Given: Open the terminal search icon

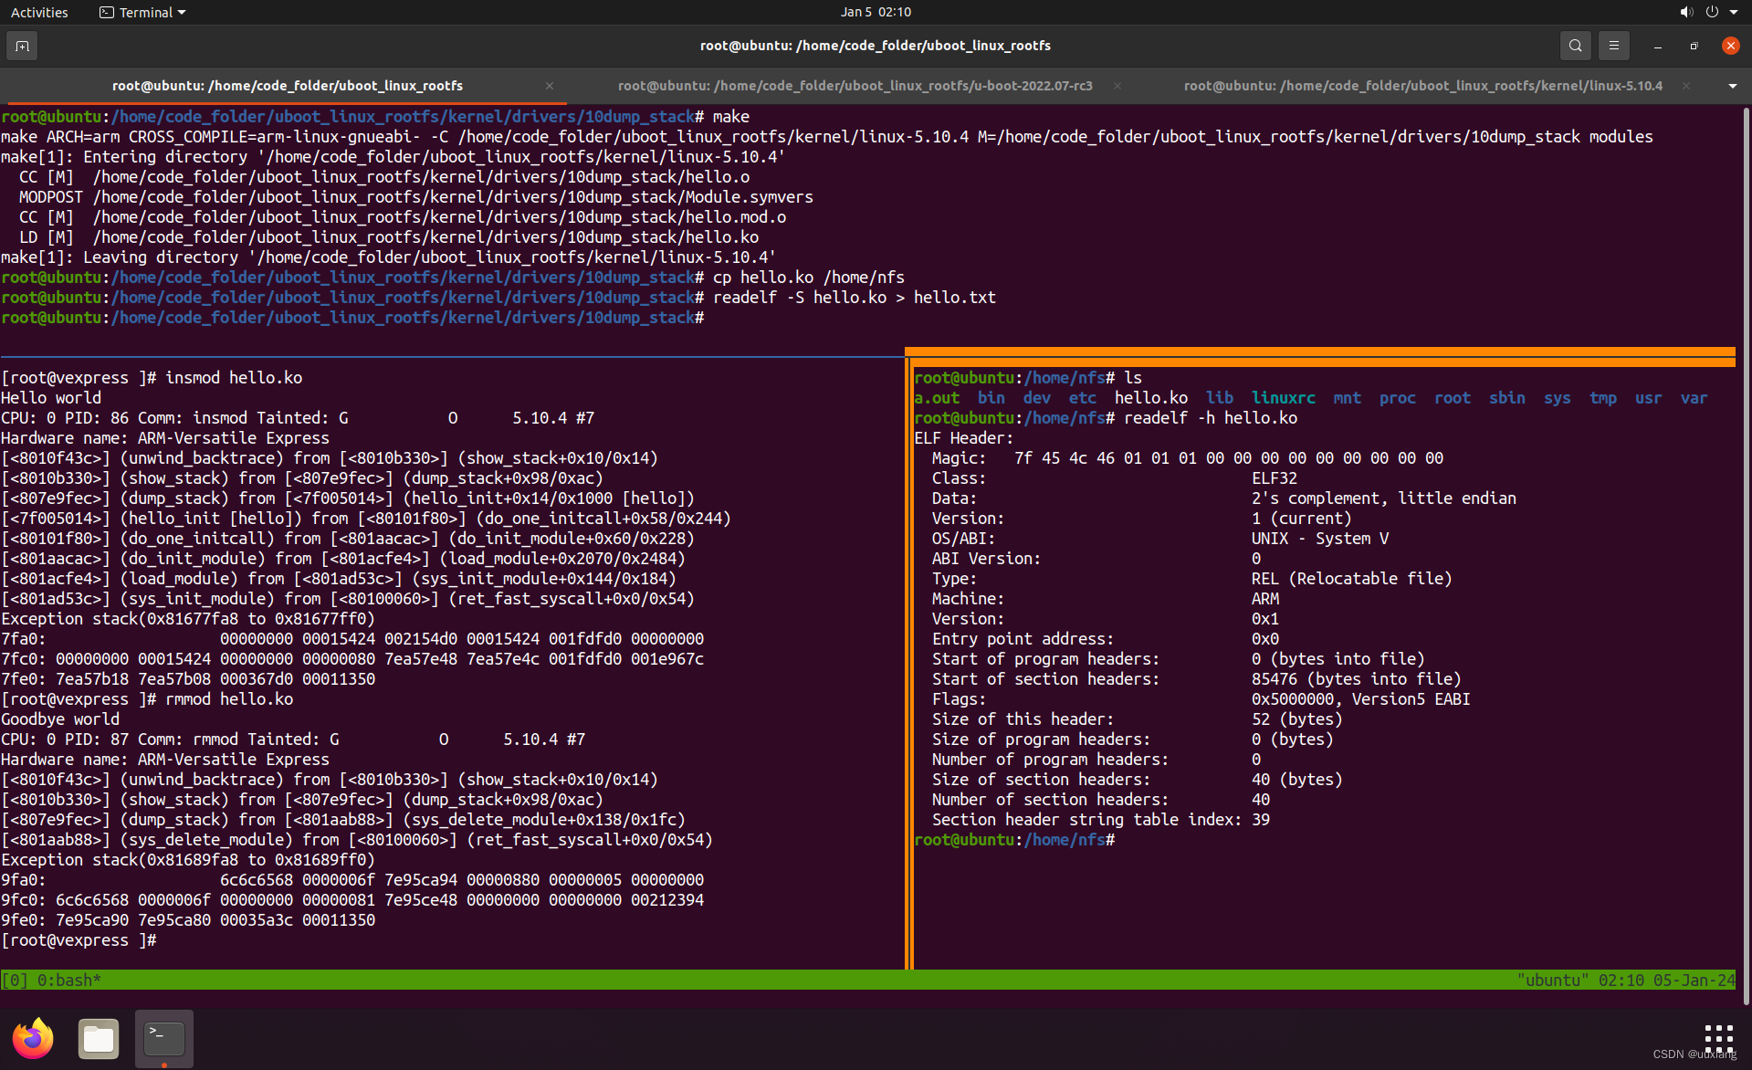Looking at the screenshot, I should [x=1575, y=46].
